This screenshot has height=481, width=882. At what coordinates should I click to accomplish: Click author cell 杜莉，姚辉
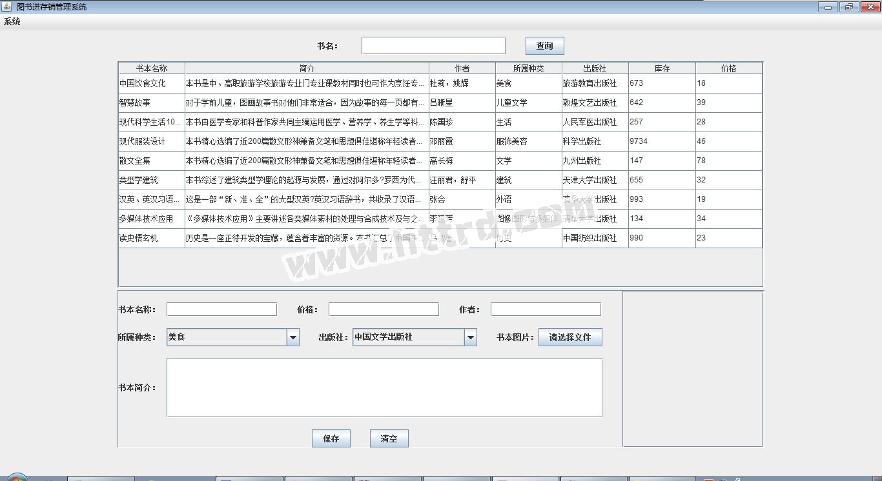pos(462,83)
